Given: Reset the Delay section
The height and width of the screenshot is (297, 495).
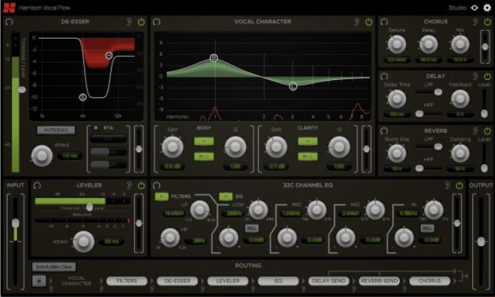Looking at the screenshot, I should [x=384, y=76].
